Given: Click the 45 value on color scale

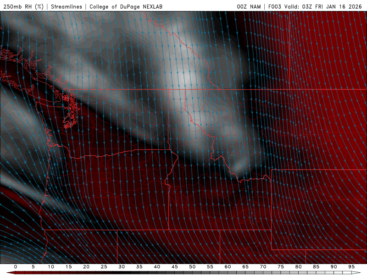Looking at the screenshot, I should pyautogui.click(x=175, y=267).
